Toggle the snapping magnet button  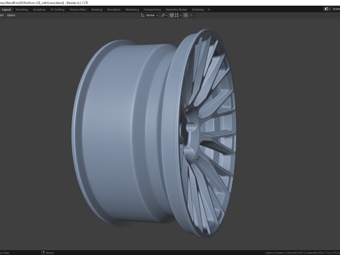point(171,16)
